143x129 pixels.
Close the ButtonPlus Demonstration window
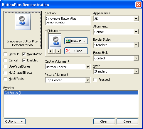(x=138, y=4)
